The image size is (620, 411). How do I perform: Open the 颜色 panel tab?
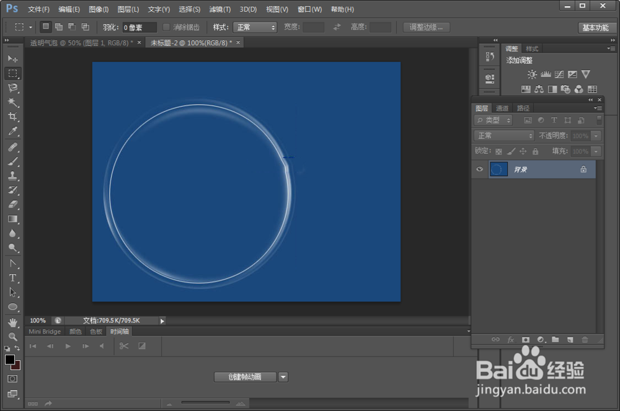pos(75,332)
